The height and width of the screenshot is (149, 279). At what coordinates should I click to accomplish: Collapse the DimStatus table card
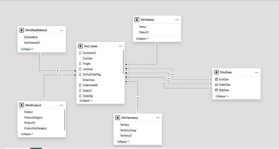143,38
